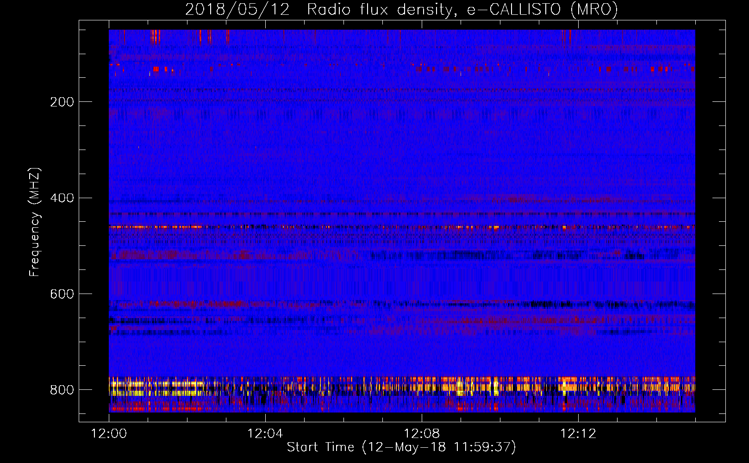Click the "Start Time (12-May-18 11:59:37)" axis label

pyautogui.click(x=401, y=447)
